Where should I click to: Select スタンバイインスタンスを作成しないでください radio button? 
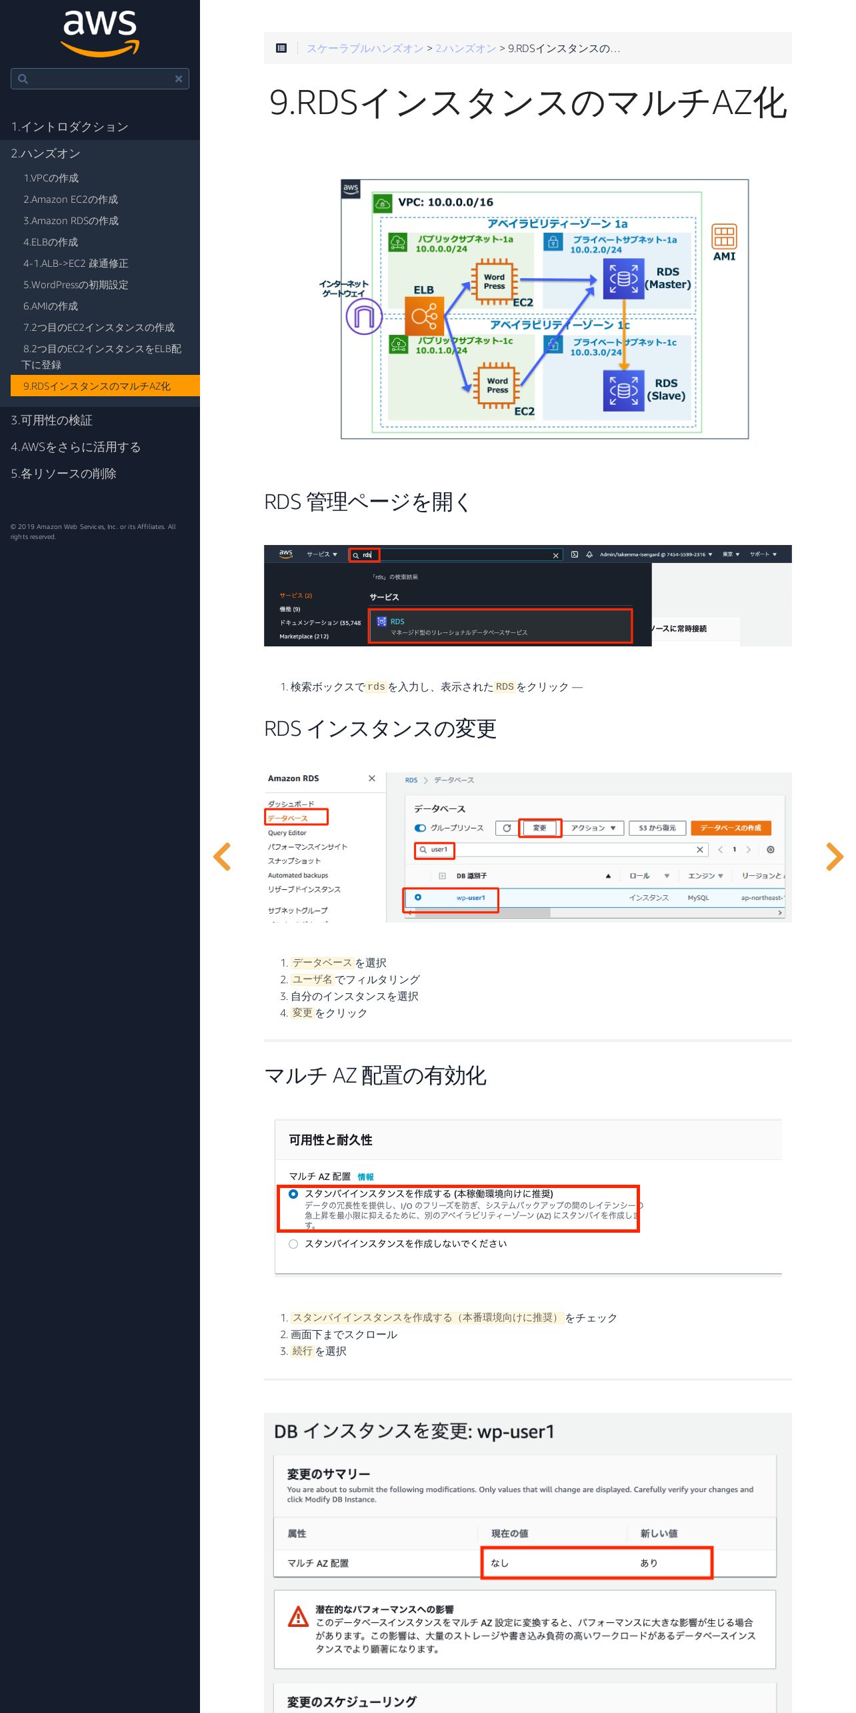point(293,1244)
